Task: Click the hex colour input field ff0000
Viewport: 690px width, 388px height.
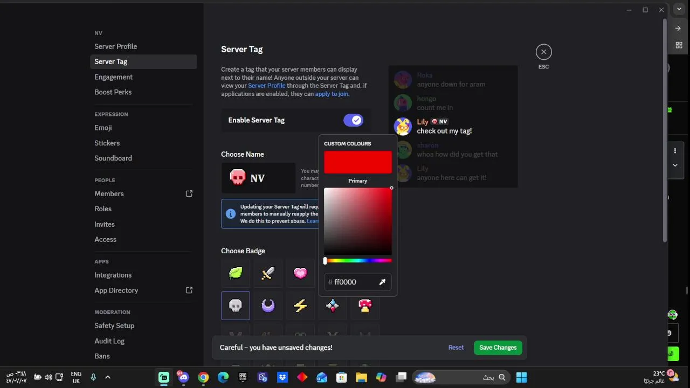Action: tap(358, 282)
